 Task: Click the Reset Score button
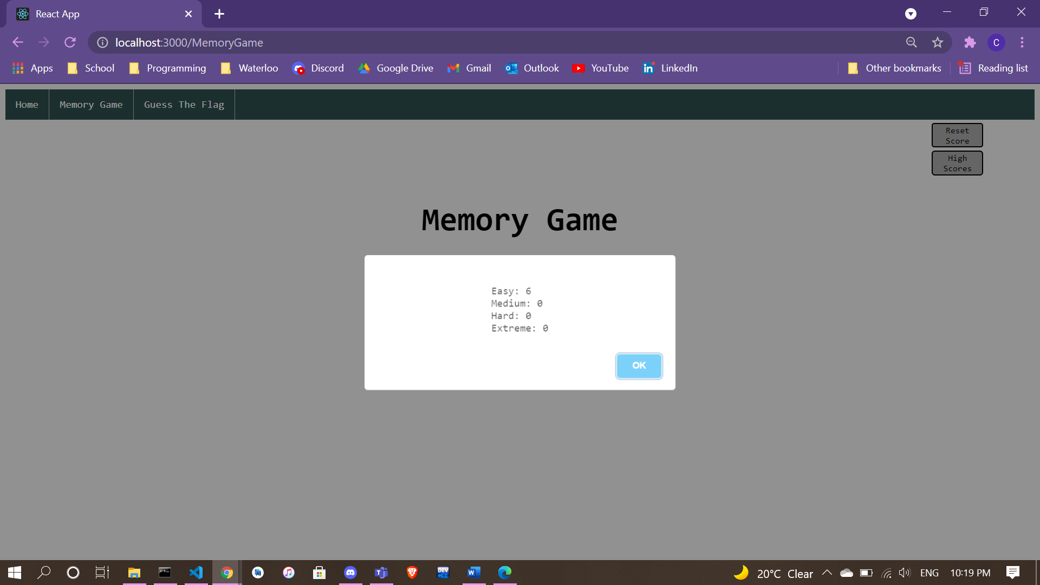957,135
